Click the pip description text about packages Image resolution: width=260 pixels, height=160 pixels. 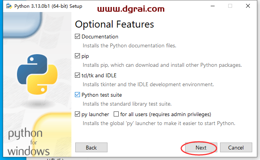[x=162, y=65]
